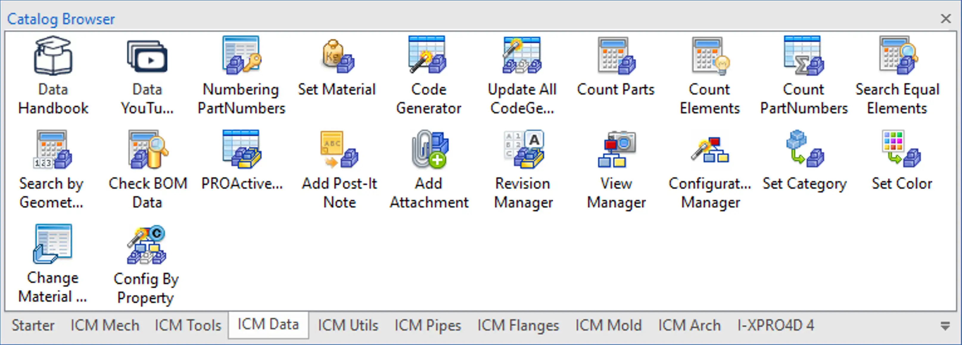Select Config By Property
Viewport: 962px width, 345px height.
146,261
